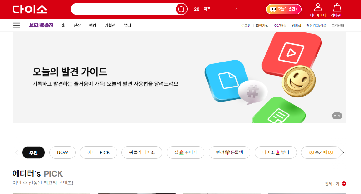The image size is (361, 194).
Task: Select the 에디터PICK category pill
Action: [x=98, y=152]
